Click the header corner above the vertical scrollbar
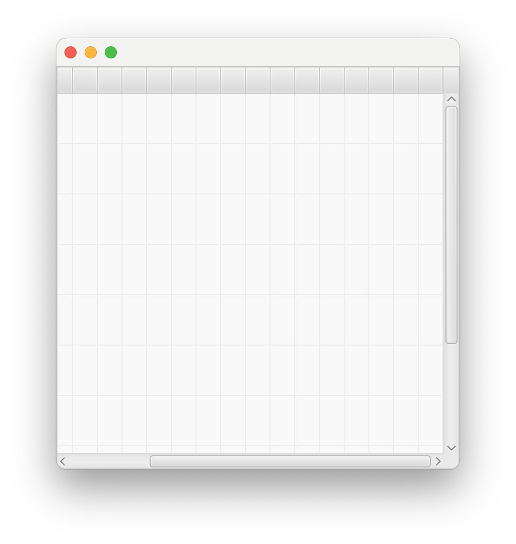The width and height of the screenshot is (516, 544). (x=451, y=80)
